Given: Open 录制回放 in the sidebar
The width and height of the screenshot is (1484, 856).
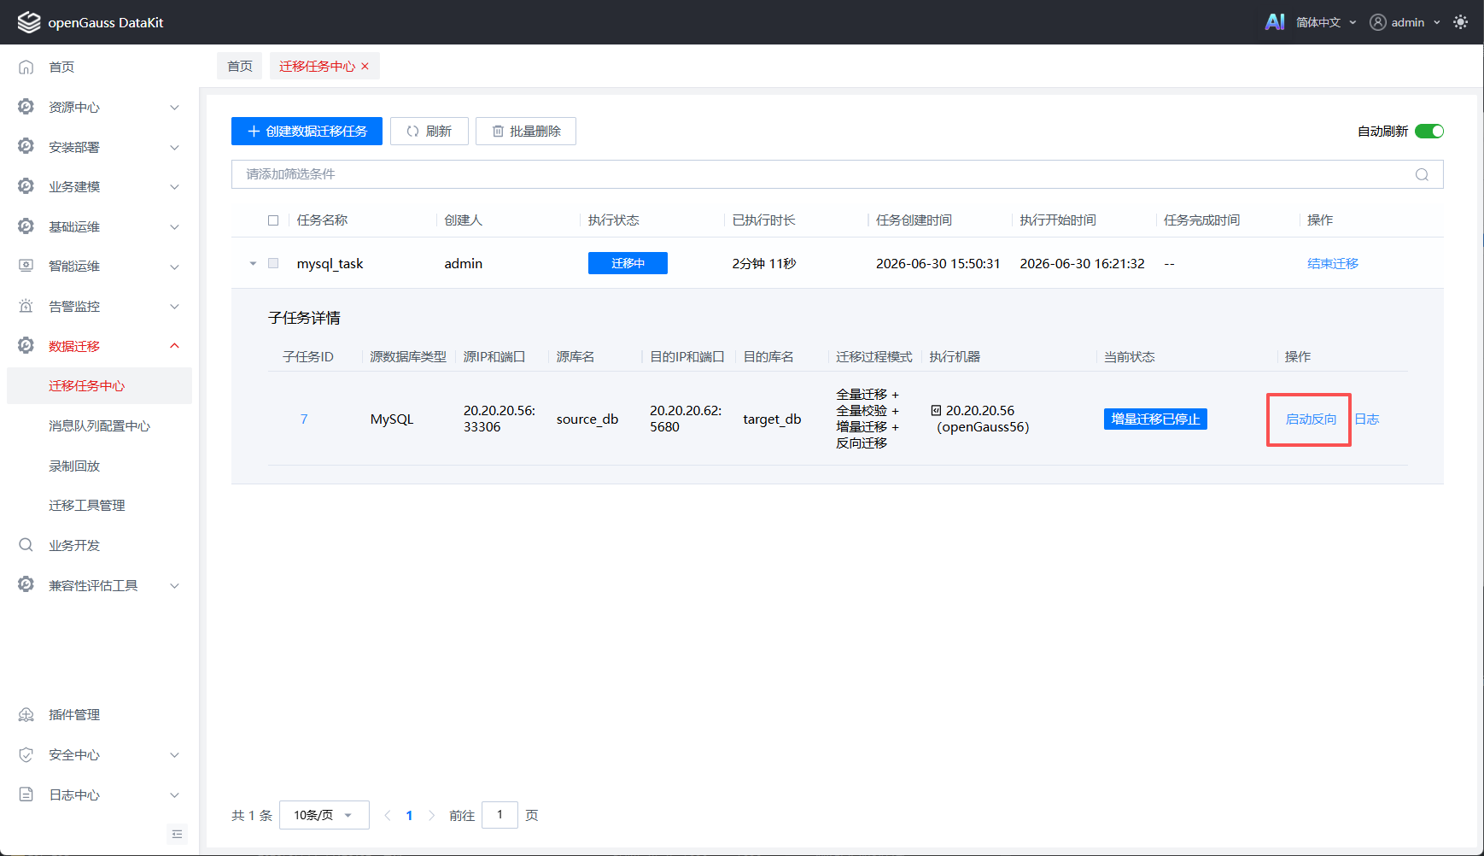Looking at the screenshot, I should click(x=99, y=466).
